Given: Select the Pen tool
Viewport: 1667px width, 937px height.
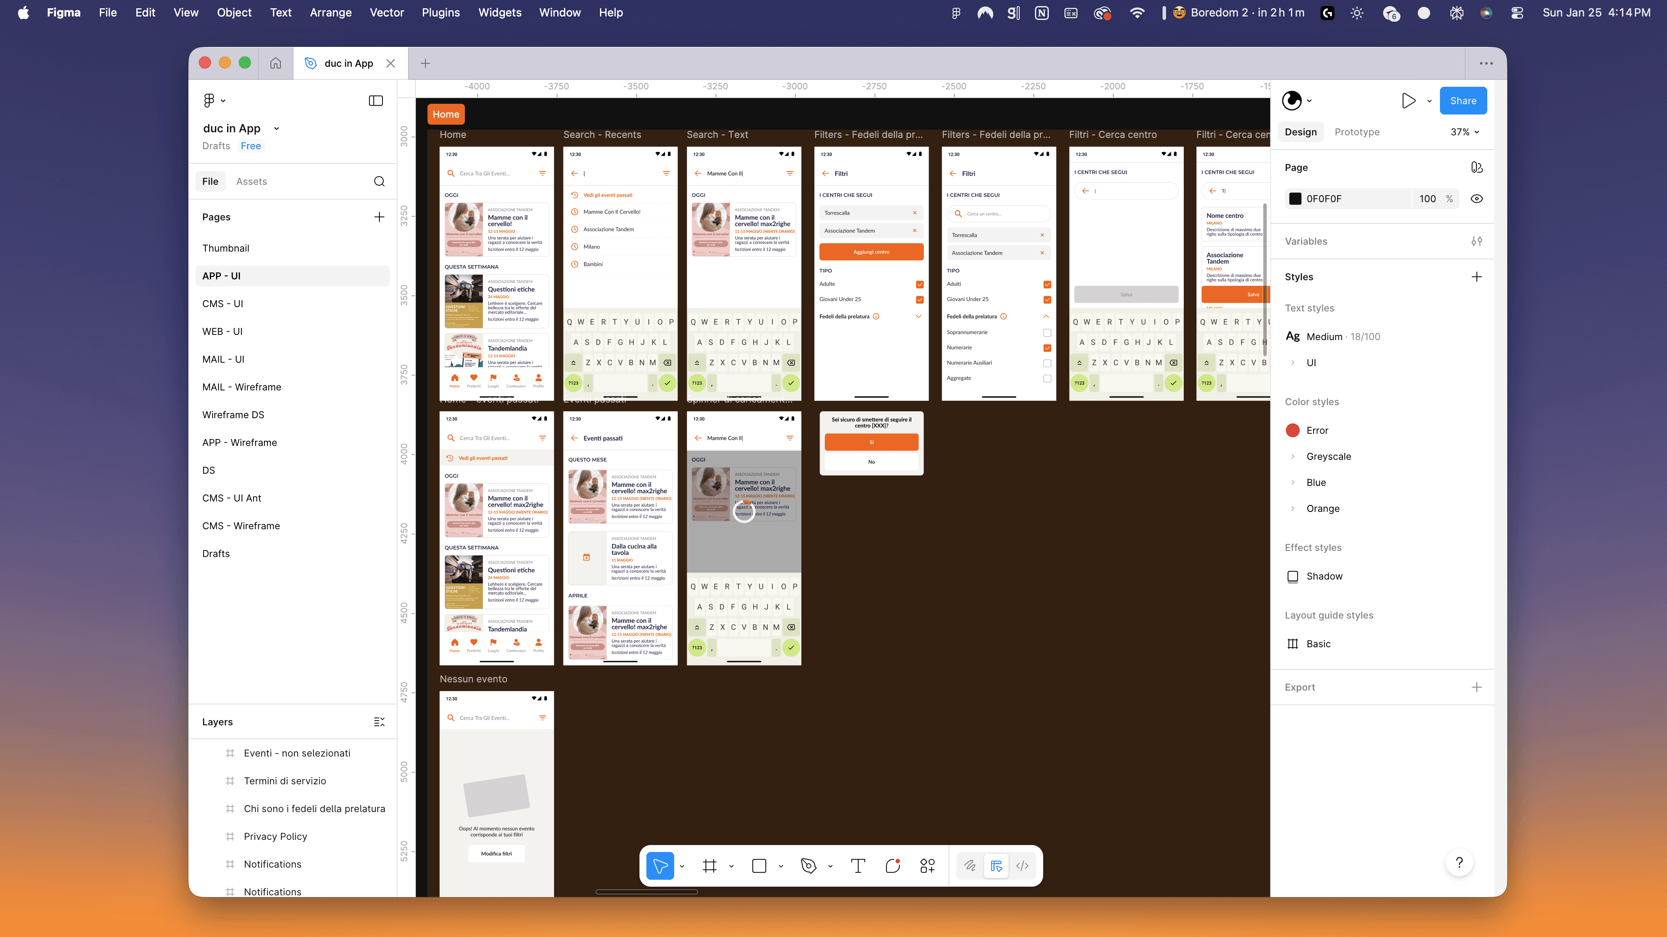Looking at the screenshot, I should (808, 866).
